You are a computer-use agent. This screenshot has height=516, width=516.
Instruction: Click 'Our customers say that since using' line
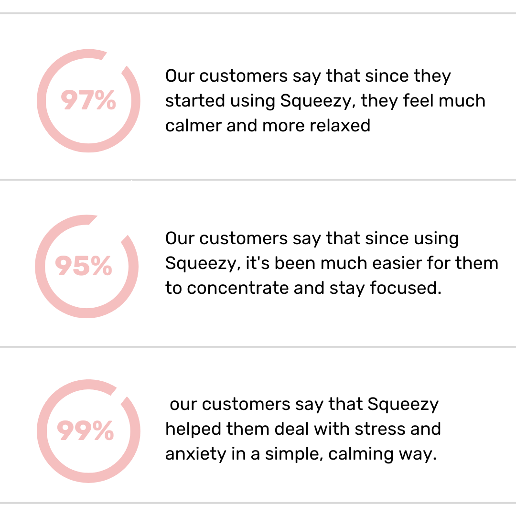(312, 238)
